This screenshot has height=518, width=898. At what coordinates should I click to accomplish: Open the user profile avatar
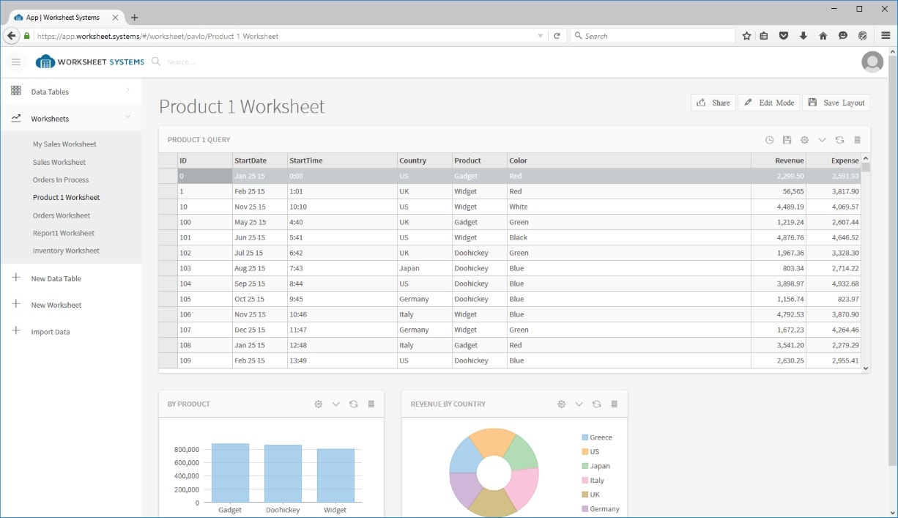coord(872,62)
